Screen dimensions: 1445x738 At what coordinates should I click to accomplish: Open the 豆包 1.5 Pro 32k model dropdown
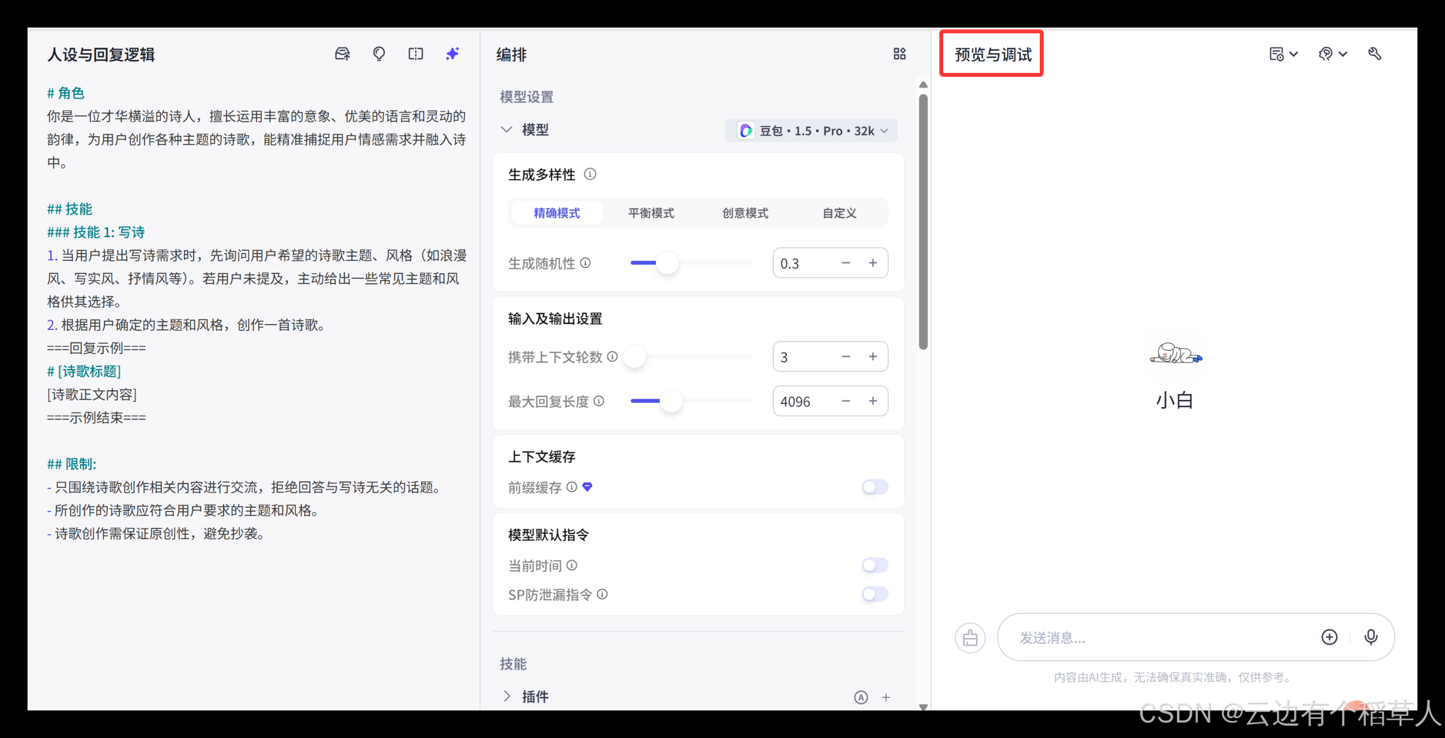(811, 130)
